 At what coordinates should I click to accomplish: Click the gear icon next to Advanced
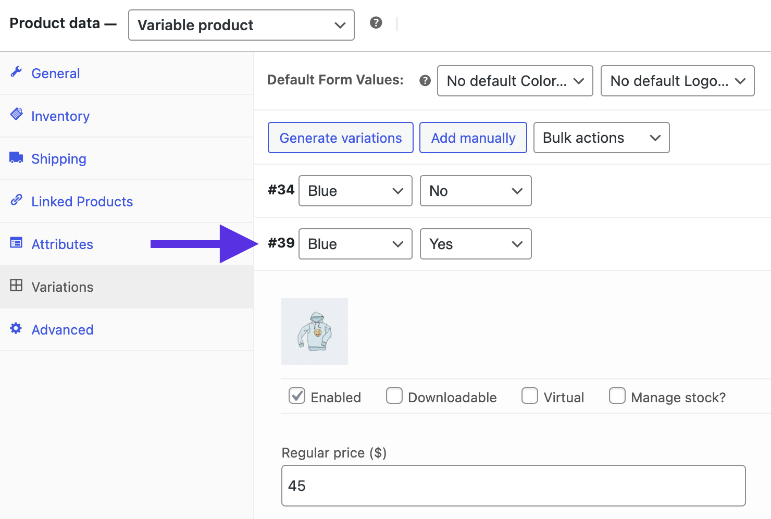pyautogui.click(x=16, y=329)
